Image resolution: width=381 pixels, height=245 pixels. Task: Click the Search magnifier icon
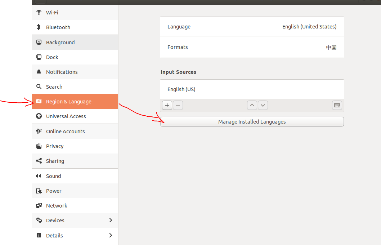(x=39, y=87)
